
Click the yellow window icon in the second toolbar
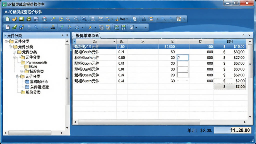108,27
